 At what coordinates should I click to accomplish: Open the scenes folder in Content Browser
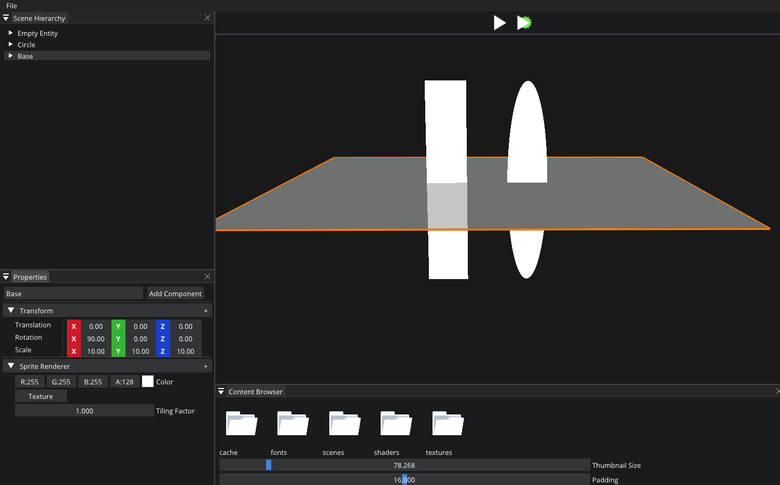[x=344, y=423]
